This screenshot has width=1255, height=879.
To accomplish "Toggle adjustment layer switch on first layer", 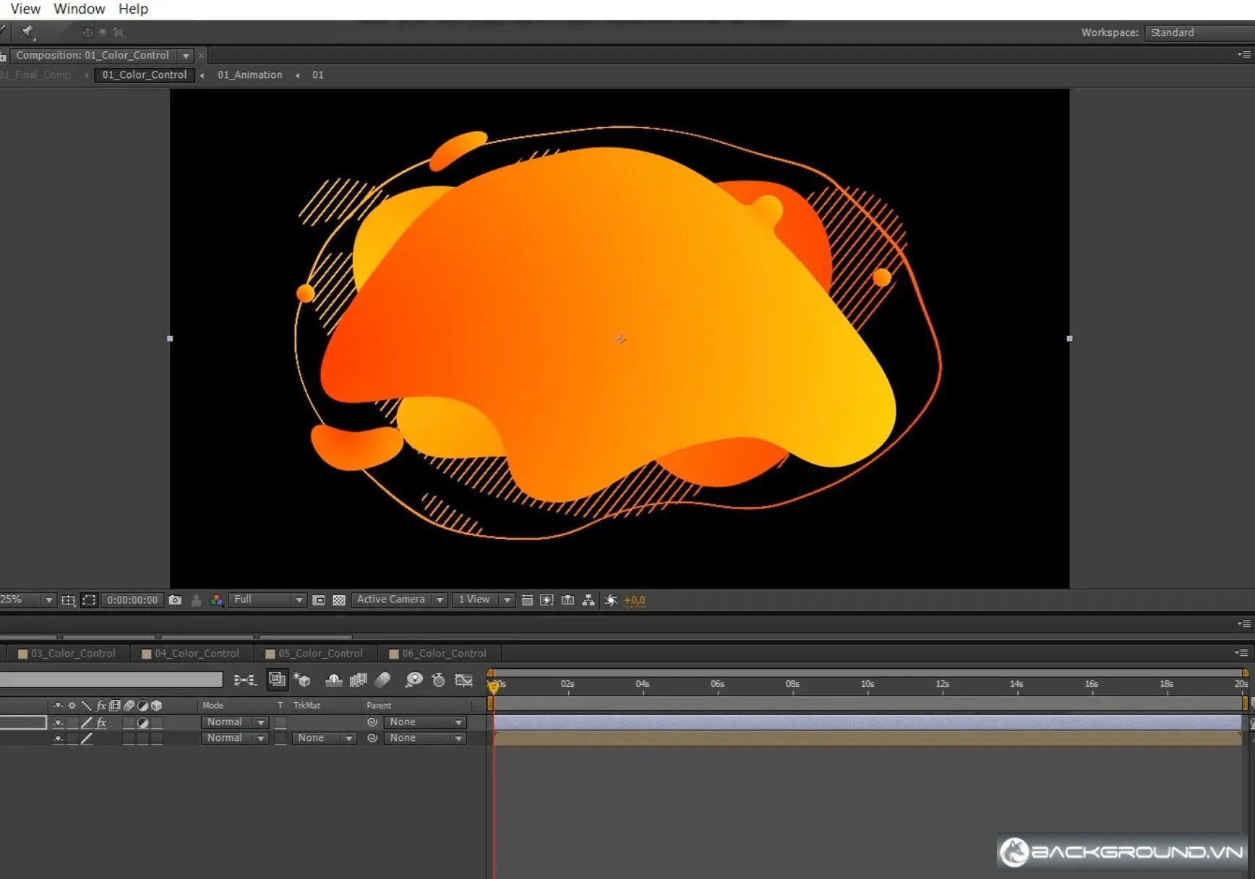I will pos(142,722).
